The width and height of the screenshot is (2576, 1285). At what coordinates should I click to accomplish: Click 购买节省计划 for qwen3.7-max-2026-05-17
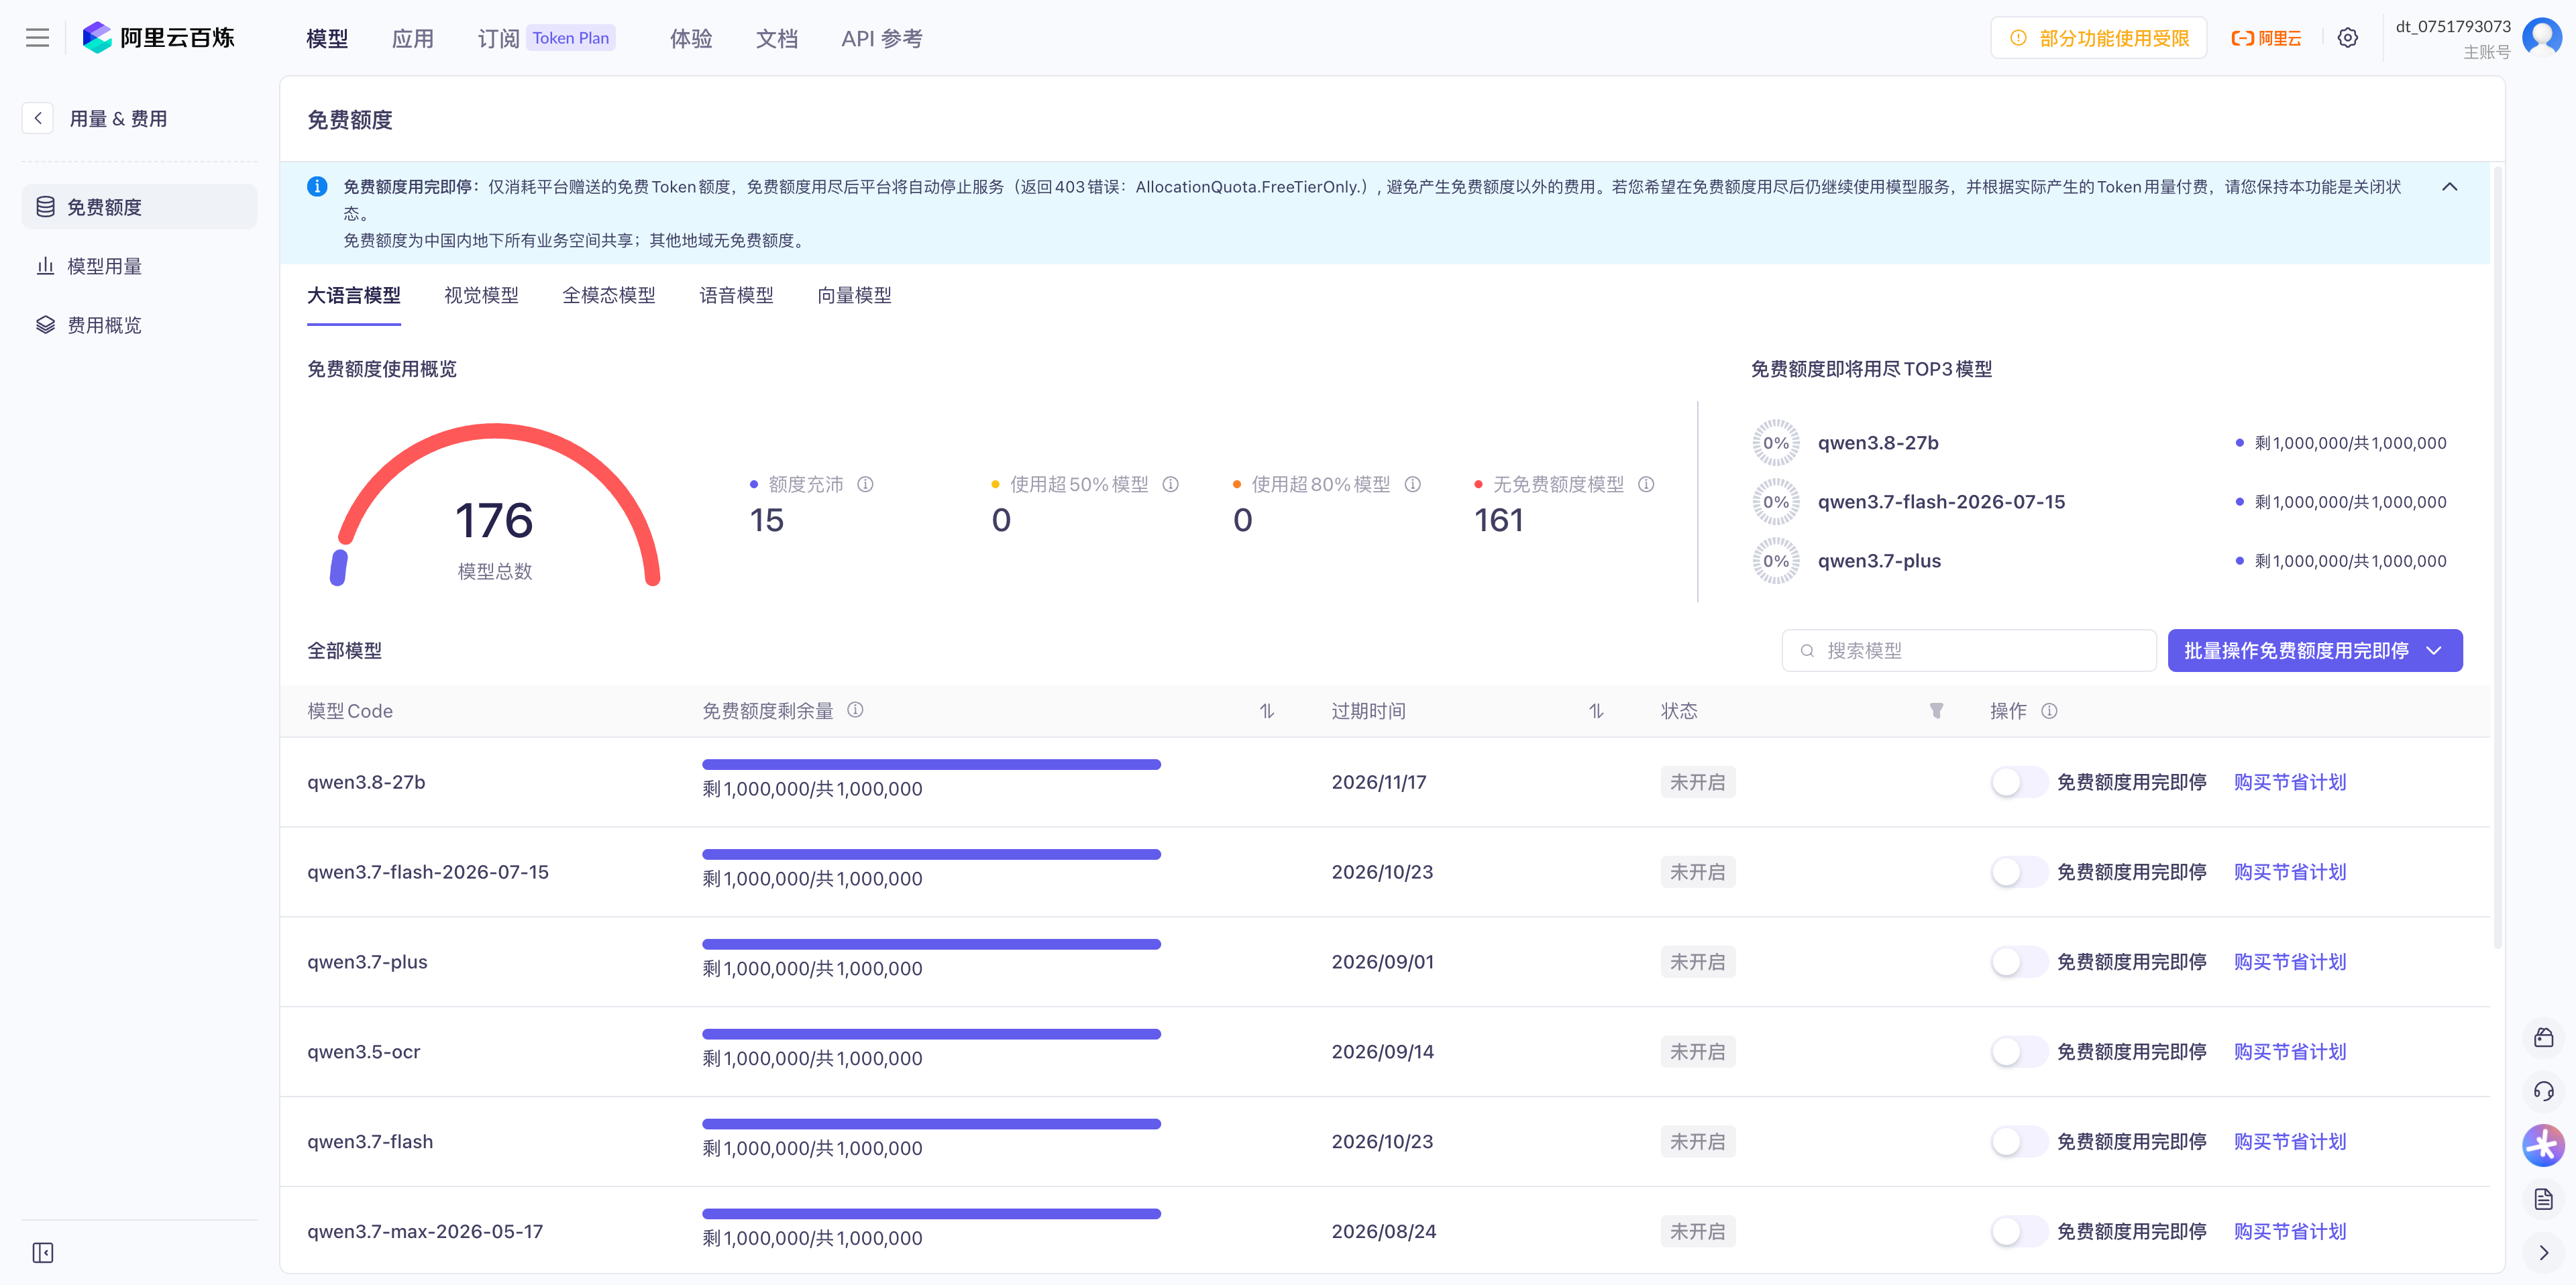coord(2290,1232)
